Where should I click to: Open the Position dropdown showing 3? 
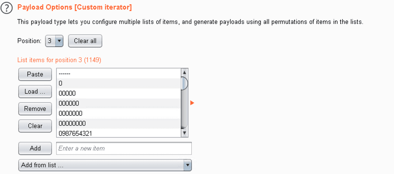pos(54,41)
